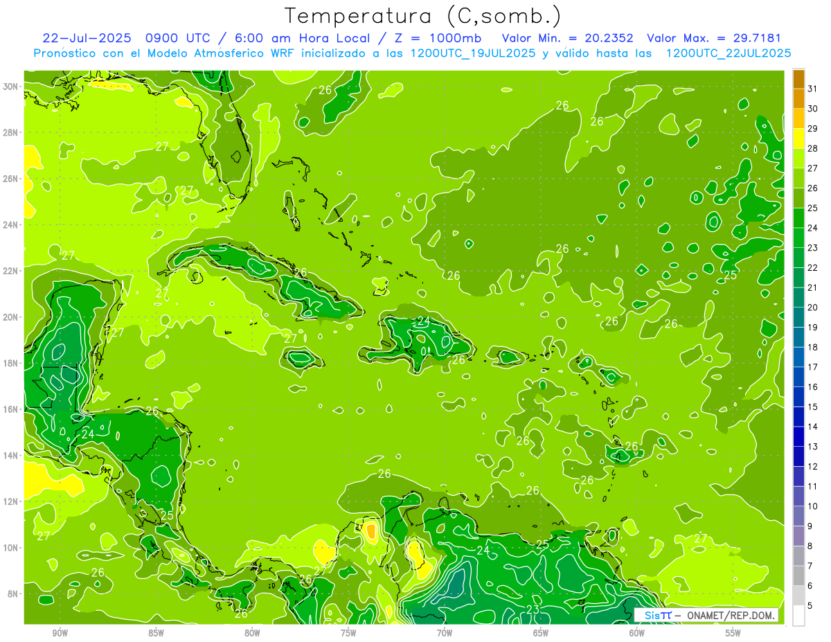
Task: Click color scale label '6'
Action: [810, 586]
